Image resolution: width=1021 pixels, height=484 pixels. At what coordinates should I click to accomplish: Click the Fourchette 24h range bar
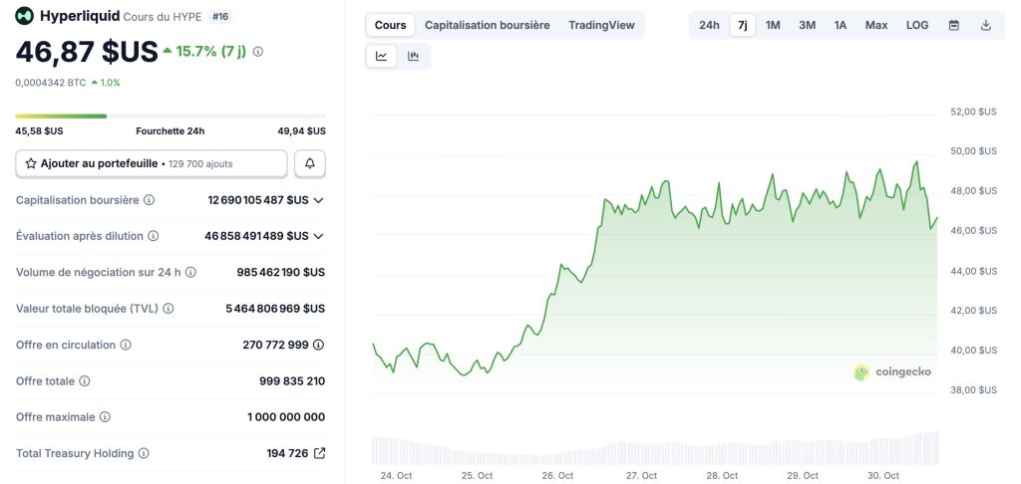pyautogui.click(x=170, y=117)
